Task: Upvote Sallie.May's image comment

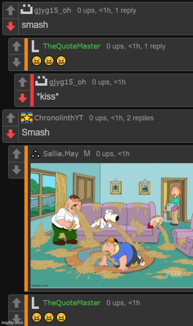Action: click(x=17, y=154)
